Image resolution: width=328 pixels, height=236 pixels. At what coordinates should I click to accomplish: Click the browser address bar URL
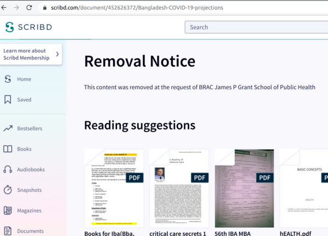(x=137, y=8)
